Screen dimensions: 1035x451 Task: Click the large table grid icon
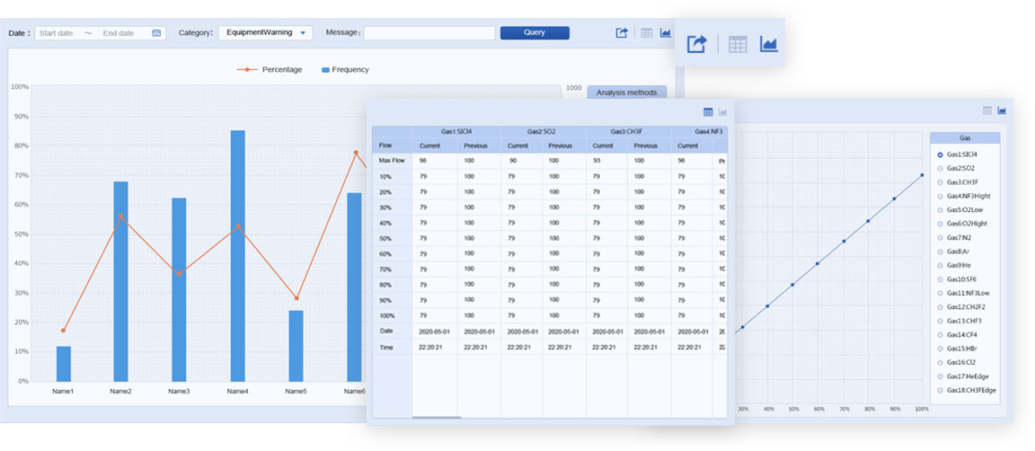click(x=738, y=44)
